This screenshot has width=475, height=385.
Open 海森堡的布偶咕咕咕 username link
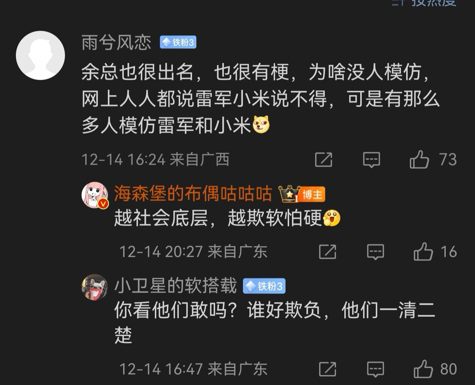[x=193, y=194]
